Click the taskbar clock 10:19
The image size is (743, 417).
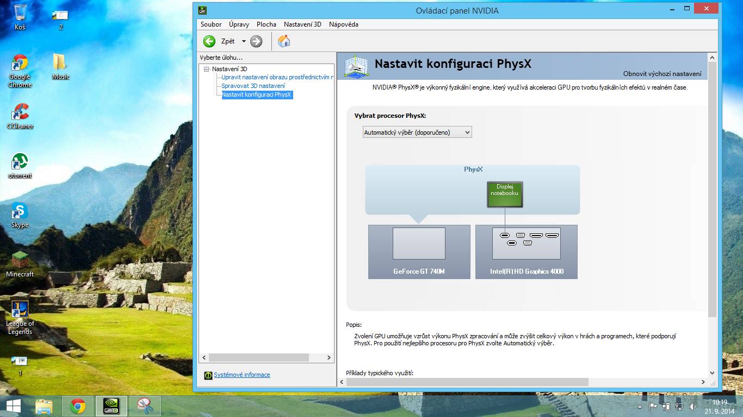point(719,402)
